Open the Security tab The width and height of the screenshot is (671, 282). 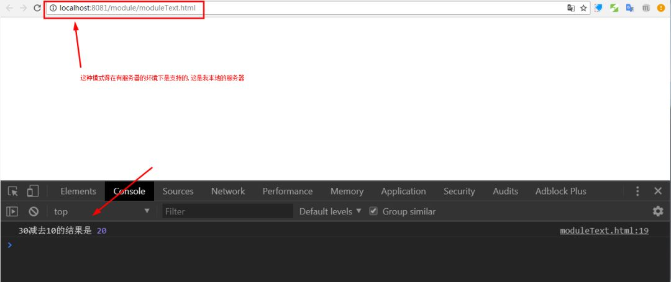pos(459,191)
